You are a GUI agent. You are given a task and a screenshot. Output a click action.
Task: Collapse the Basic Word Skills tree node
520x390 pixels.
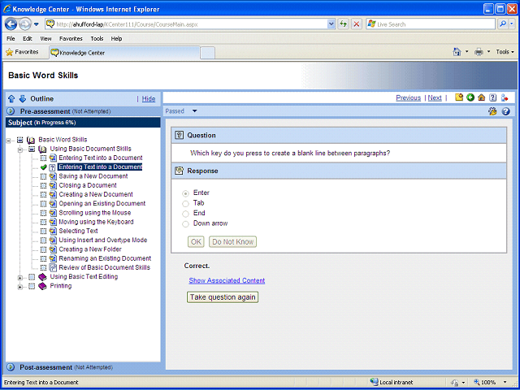pyautogui.click(x=9, y=141)
